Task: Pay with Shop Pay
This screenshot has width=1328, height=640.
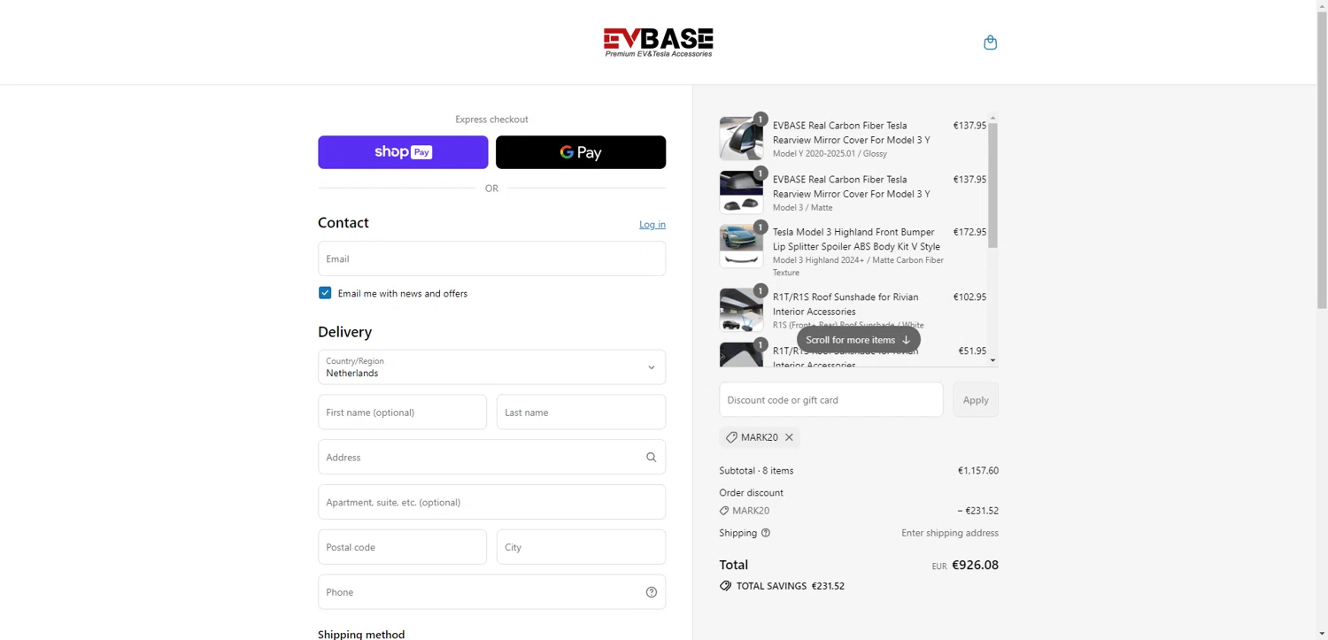Action: tap(403, 152)
